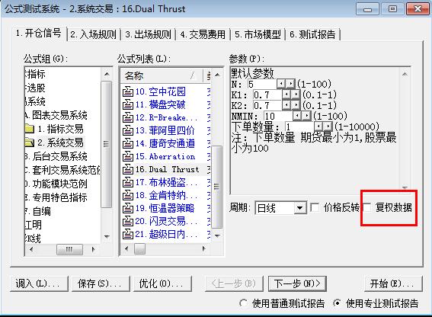Click icon beside 16.Dual Thrust
Viewport: 432px width, 317px height.
coord(127,169)
